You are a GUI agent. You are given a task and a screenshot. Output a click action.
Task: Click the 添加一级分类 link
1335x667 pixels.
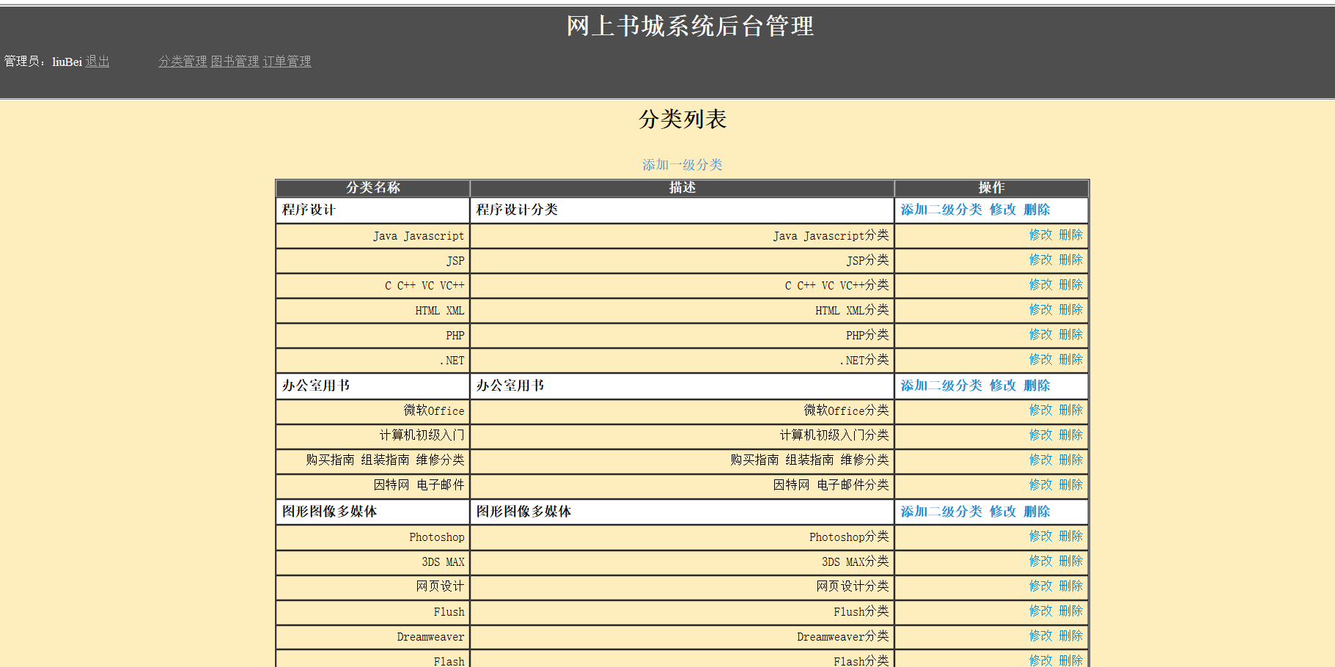coord(682,165)
